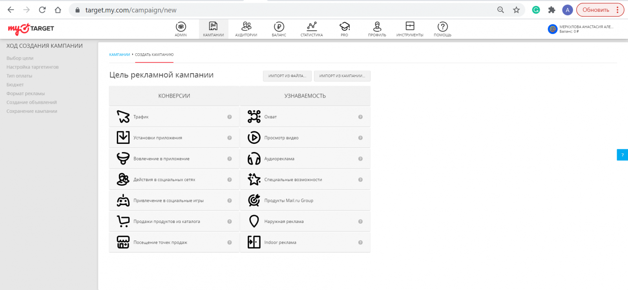Image resolution: width=628 pixels, height=290 pixels.
Task: Show the help tooltip for Посещение точек продаж
Action: (x=230, y=243)
